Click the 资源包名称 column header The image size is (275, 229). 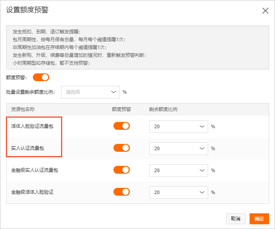23,109
